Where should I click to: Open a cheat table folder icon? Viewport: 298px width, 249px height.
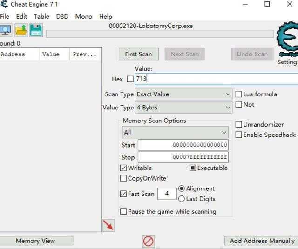pos(21,30)
